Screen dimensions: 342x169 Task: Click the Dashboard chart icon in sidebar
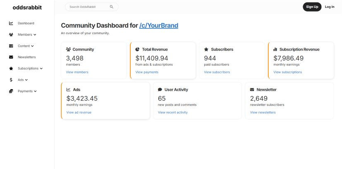11,23
